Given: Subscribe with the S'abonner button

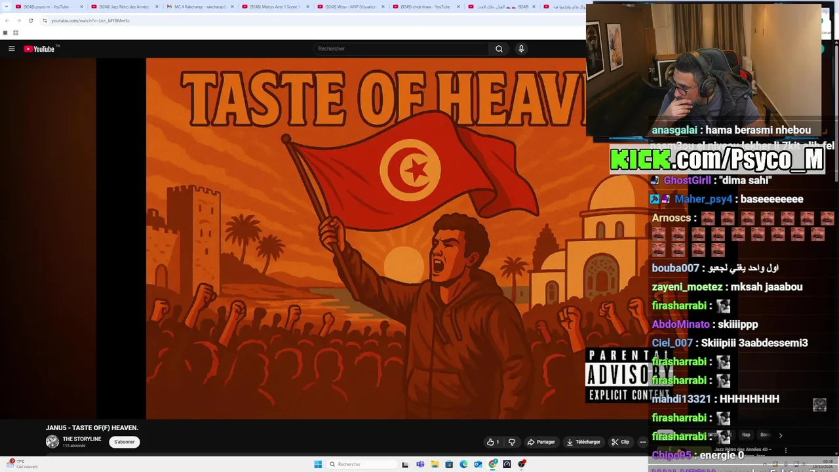Looking at the screenshot, I should pyautogui.click(x=124, y=442).
